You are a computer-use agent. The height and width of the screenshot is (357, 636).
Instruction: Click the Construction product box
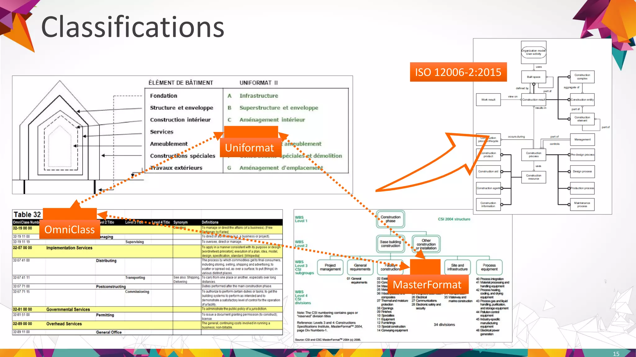coord(488,155)
